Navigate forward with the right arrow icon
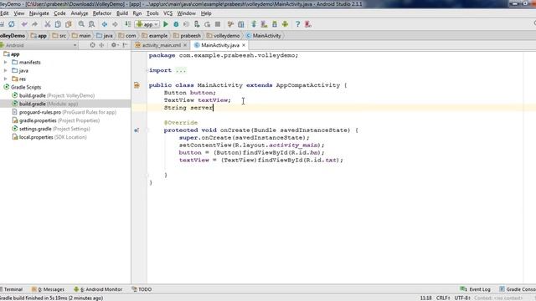Screen dimensions: 536x301 tap(116, 24)
